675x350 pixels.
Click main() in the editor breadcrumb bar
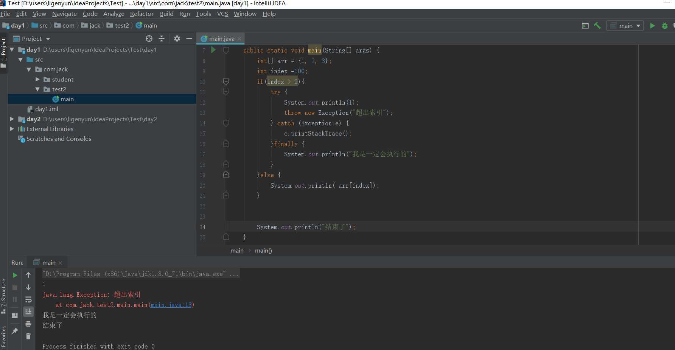click(x=263, y=250)
